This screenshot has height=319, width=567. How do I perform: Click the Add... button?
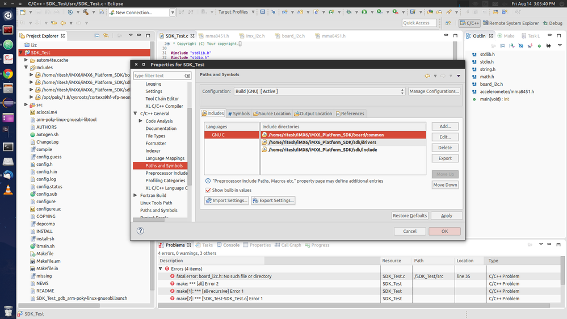[445, 126]
